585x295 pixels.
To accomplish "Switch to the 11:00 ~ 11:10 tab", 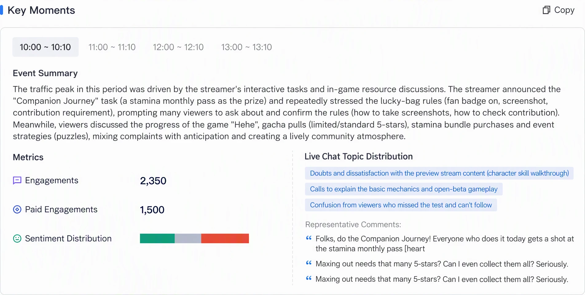I will (112, 47).
